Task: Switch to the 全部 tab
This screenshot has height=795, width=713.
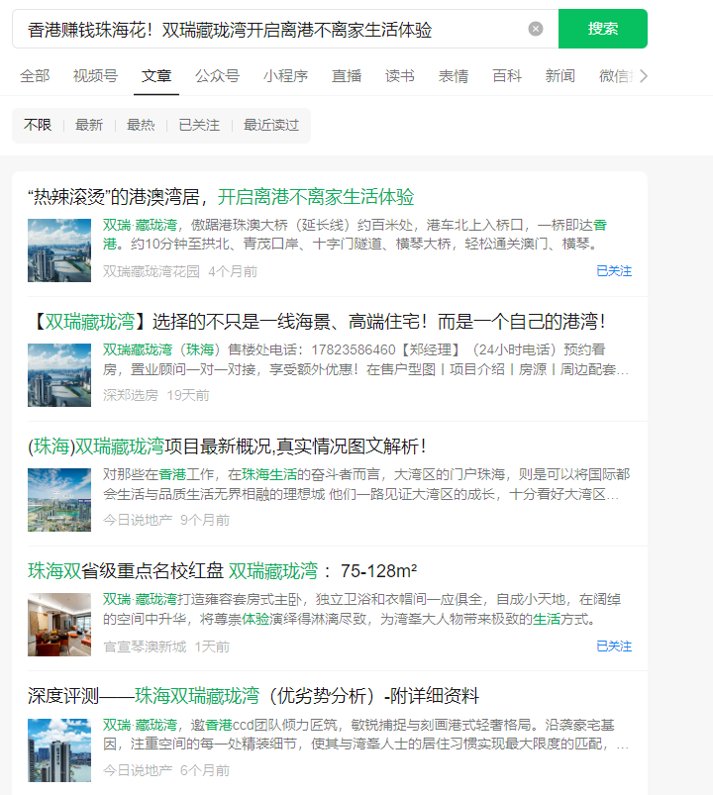Action: click(x=35, y=76)
